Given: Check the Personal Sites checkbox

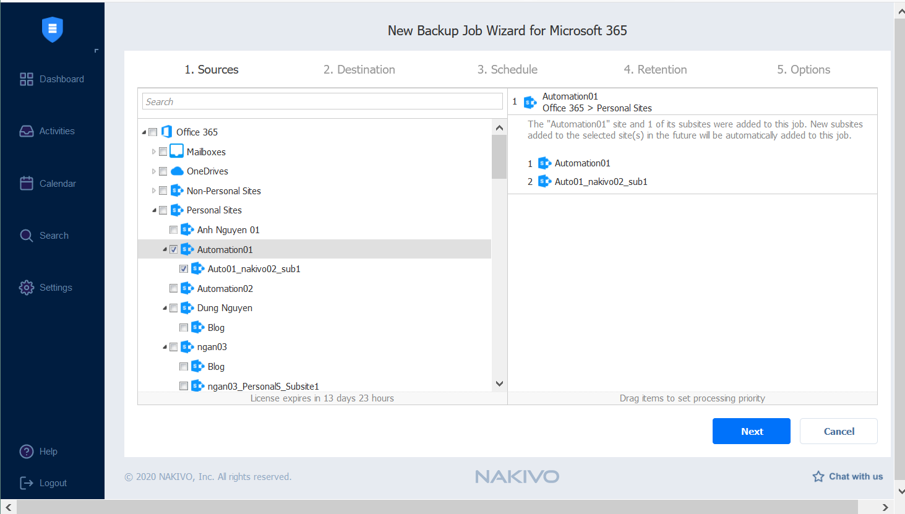Looking at the screenshot, I should 163,210.
